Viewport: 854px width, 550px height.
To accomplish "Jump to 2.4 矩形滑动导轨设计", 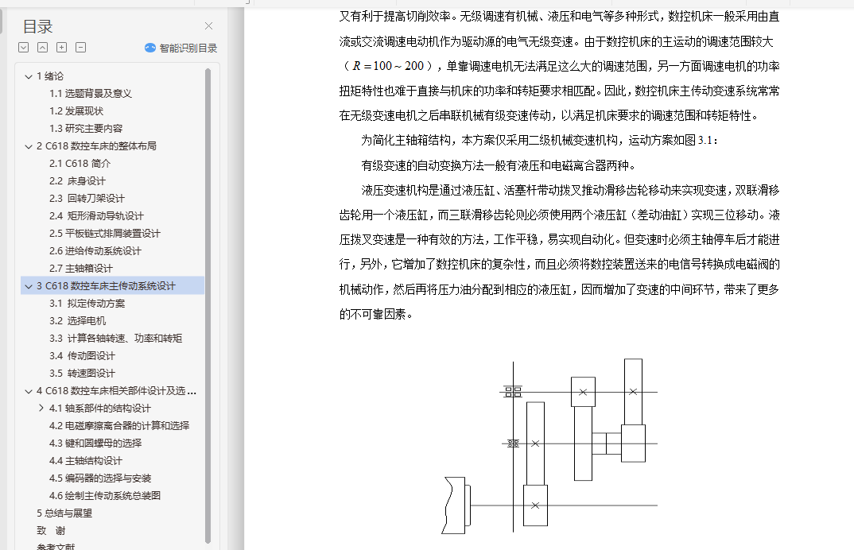I will tap(96, 215).
